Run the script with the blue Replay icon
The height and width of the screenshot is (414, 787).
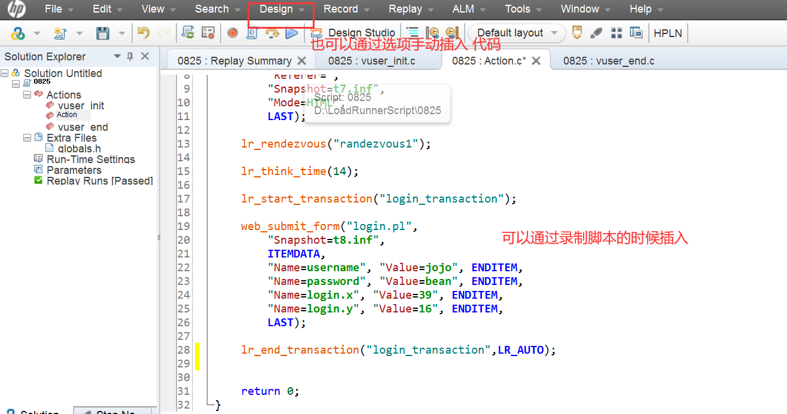tap(291, 33)
